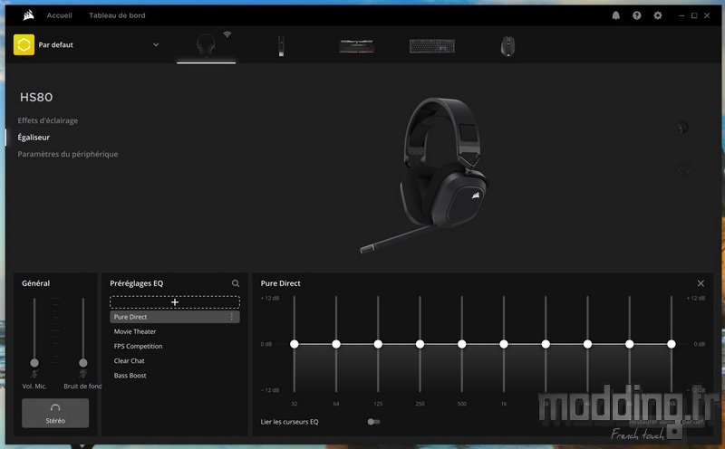Click the yellow Par defaut profile icon

(x=24, y=44)
